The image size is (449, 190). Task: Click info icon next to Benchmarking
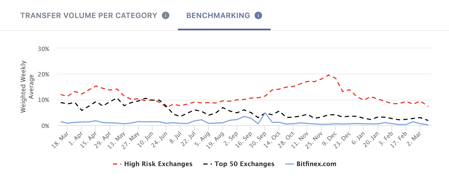258,15
